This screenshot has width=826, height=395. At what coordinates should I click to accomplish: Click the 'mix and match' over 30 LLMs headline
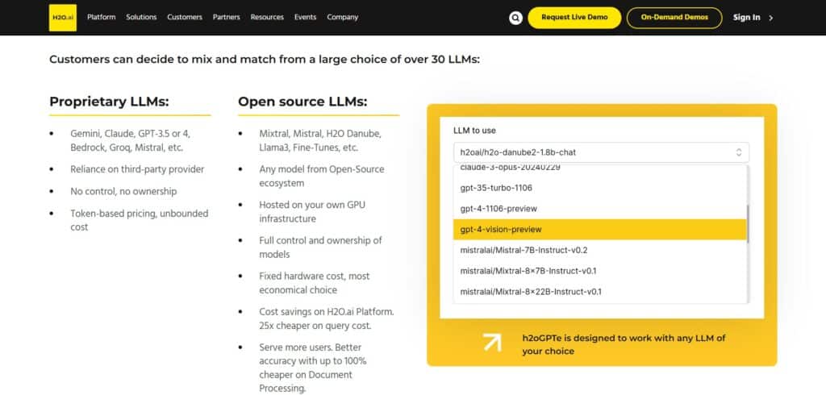click(x=265, y=59)
